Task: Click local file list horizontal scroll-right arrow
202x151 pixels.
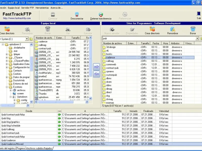Action: [x=87, y=102]
